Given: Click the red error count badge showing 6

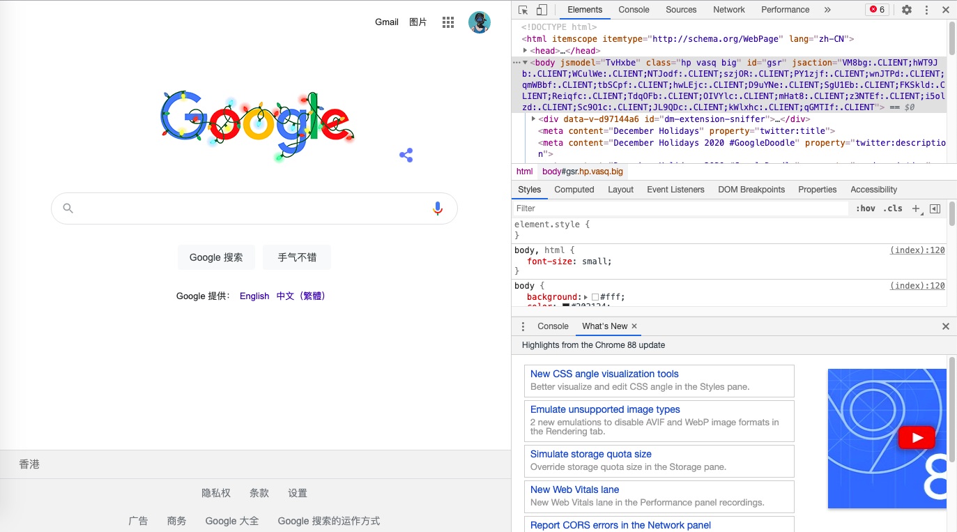Looking at the screenshot, I should [877, 9].
